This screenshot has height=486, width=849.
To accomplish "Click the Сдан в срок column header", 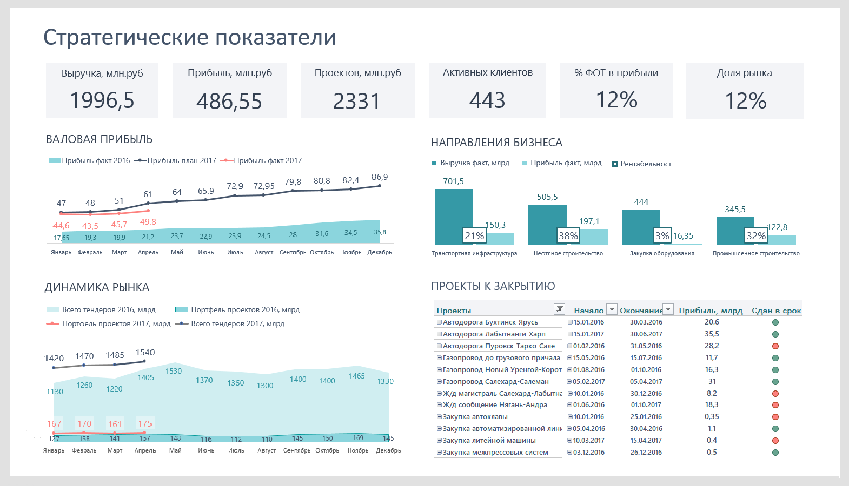I will 777,310.
